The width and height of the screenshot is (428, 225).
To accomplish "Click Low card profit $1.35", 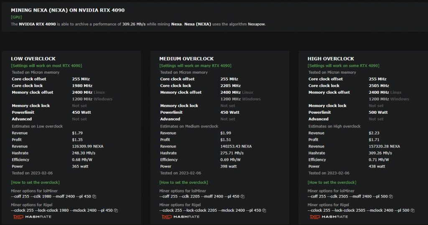I will click(77, 140).
